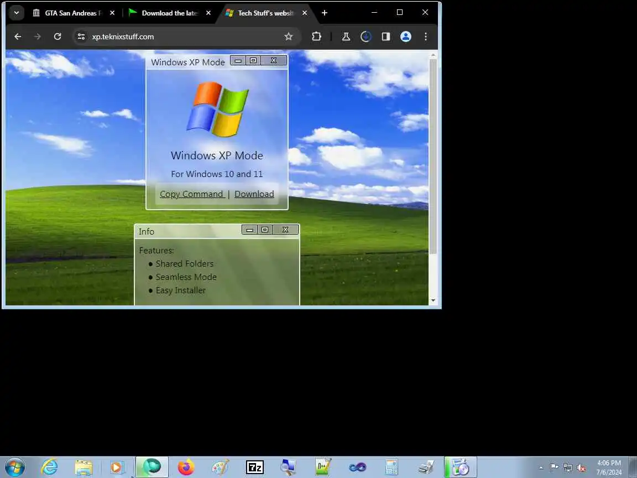
Task: Expand the tab search dropdown arrow
Action: tap(16, 13)
